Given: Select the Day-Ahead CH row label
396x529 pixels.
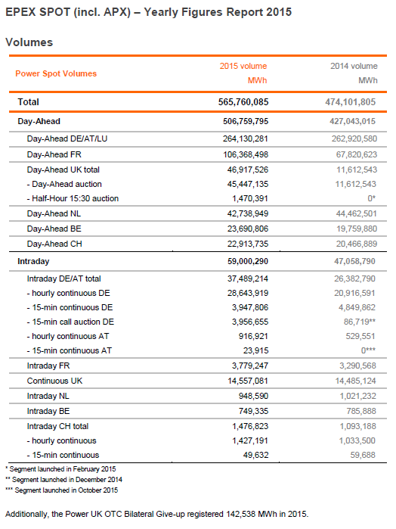Looking at the screenshot, I should 54,244.
